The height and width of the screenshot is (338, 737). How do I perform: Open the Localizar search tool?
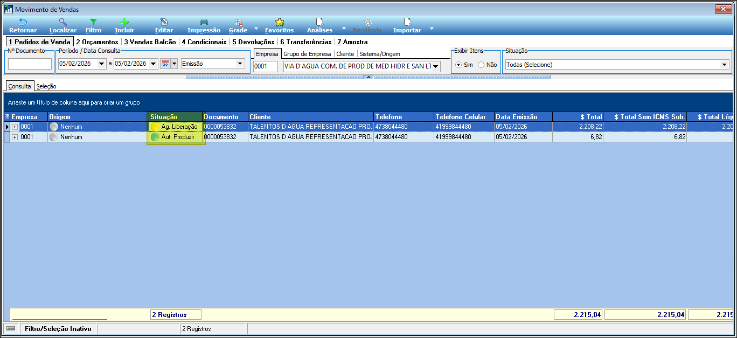(x=63, y=23)
